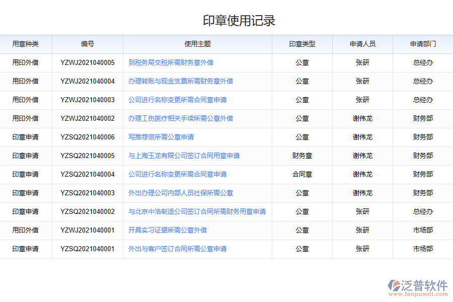The height and width of the screenshot is (302, 453).
Task: Click the 泛普软件 logo icon
Action: [394, 286]
